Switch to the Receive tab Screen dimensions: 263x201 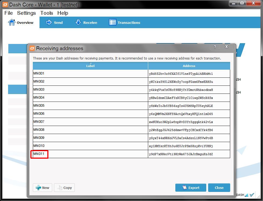tap(86, 23)
